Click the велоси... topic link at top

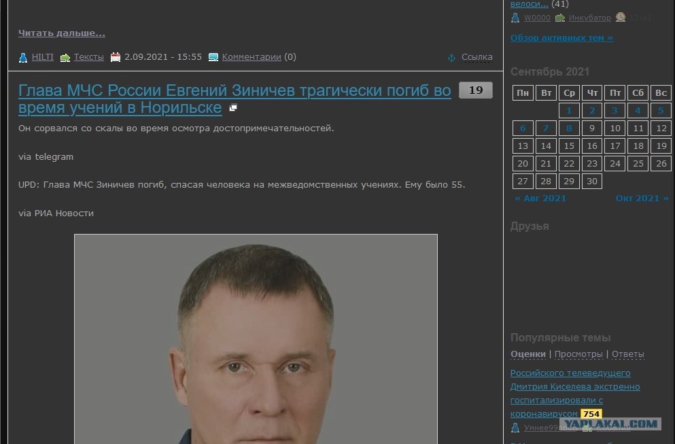click(529, 4)
